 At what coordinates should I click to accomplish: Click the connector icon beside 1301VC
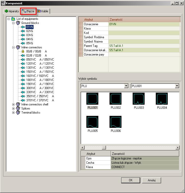point(23,68)
